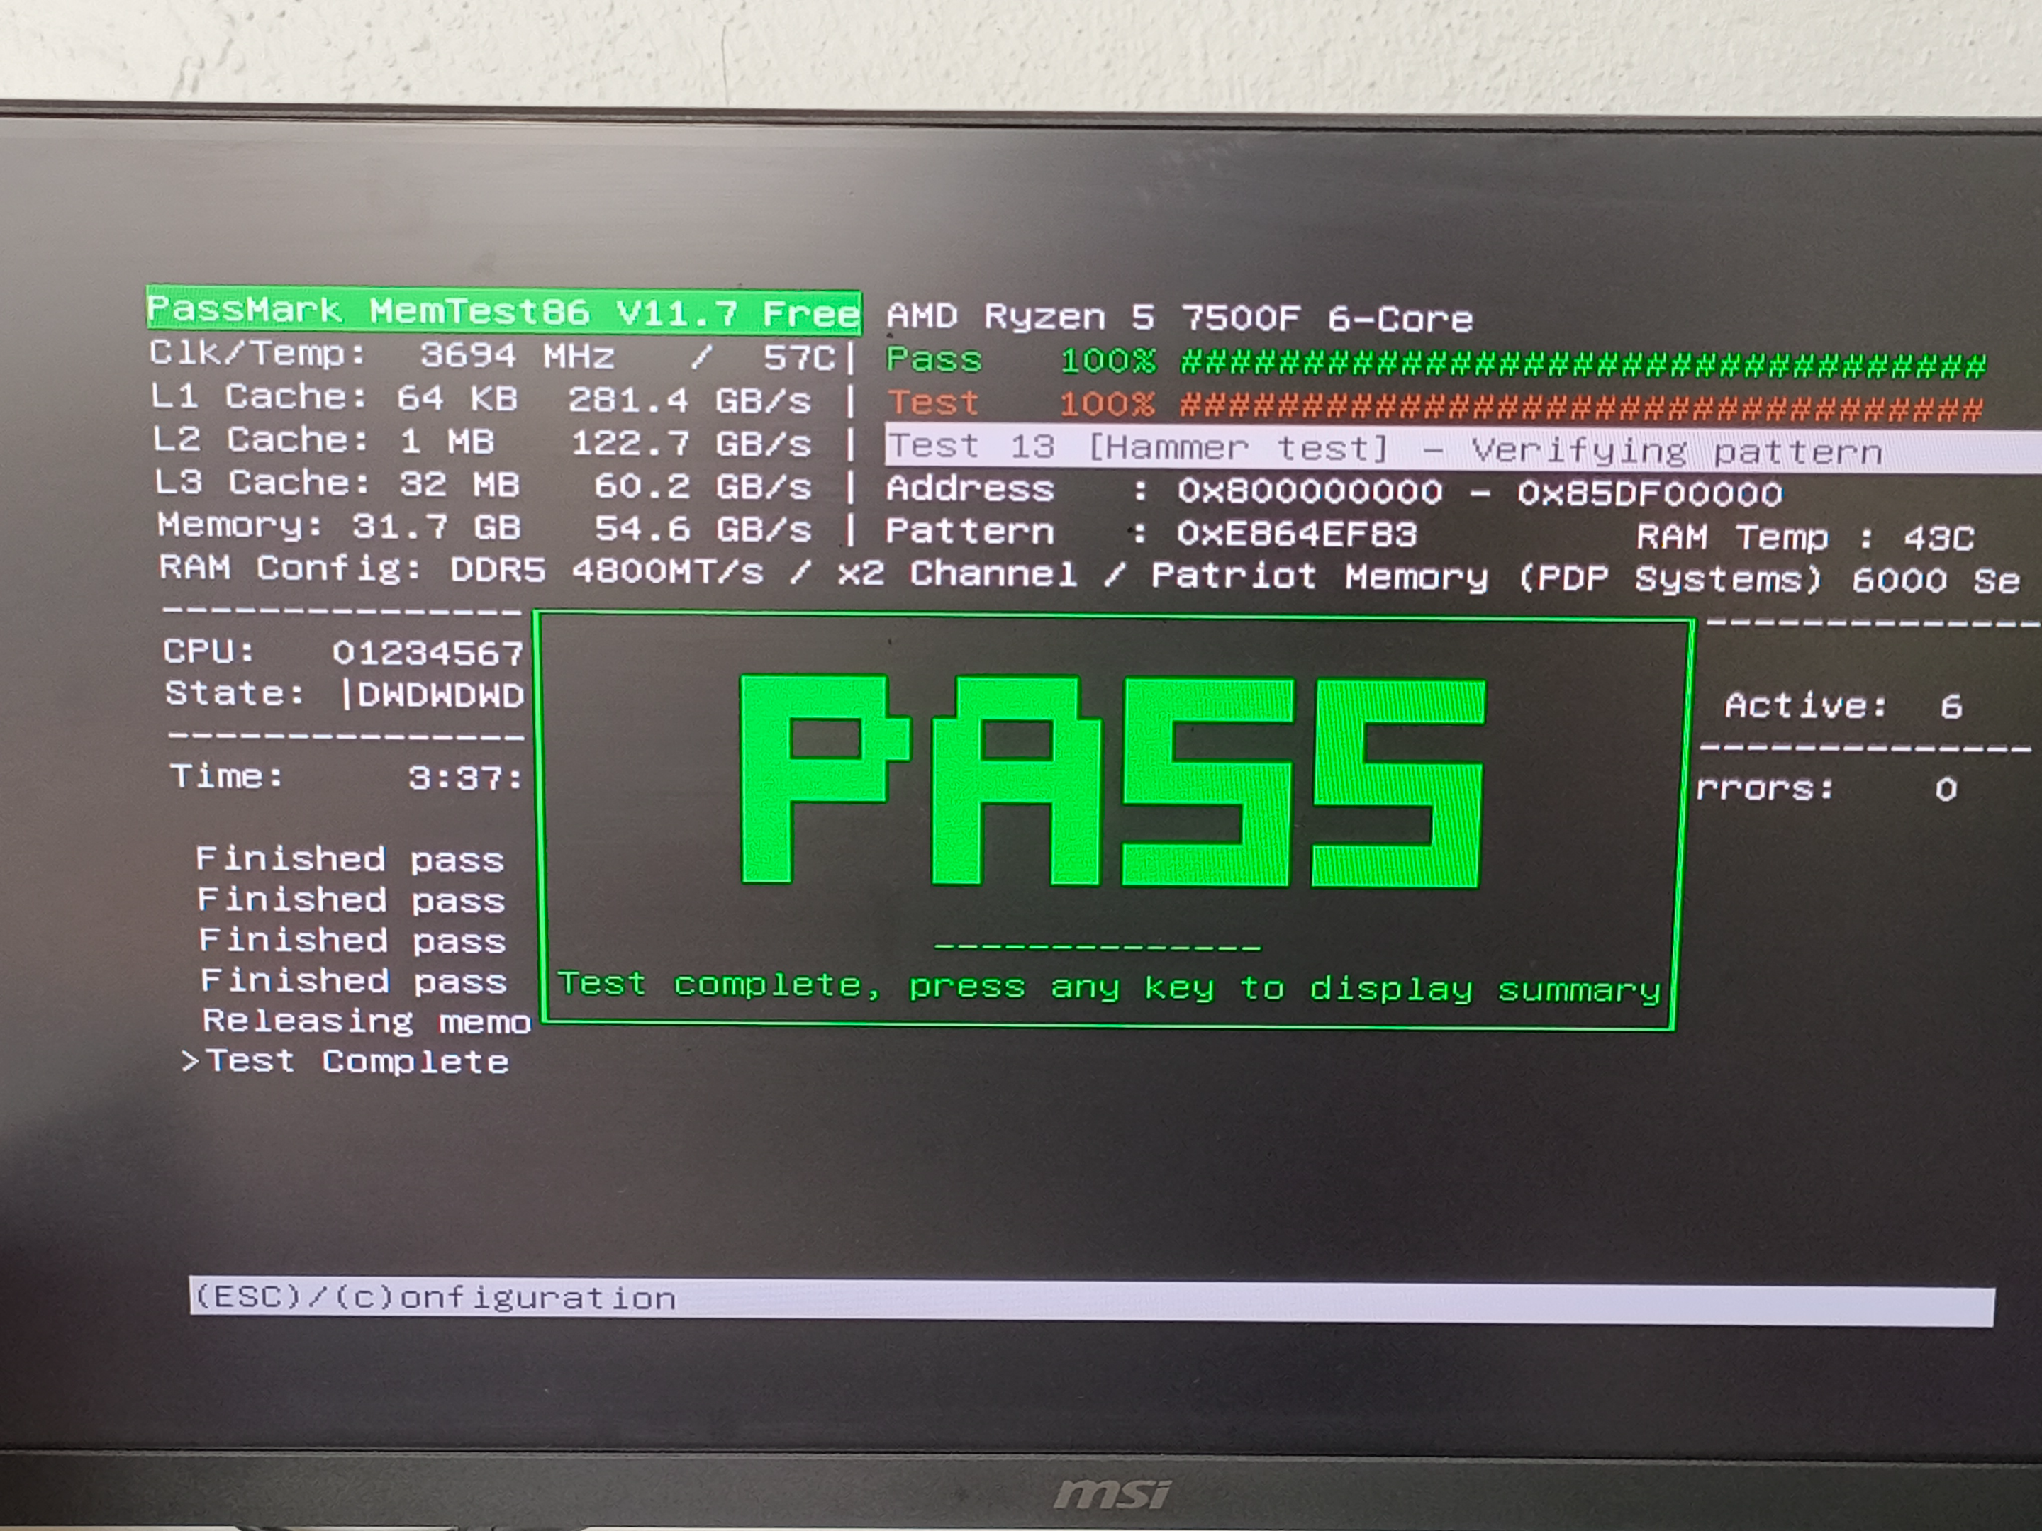2042x1531 pixels.
Task: Click 'Patriot Memory (PDP Systems)' text
Action: coord(1486,578)
